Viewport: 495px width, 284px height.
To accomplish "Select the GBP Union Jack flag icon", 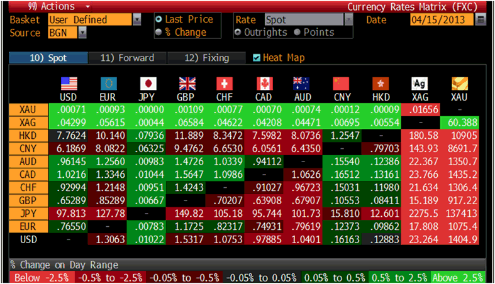I will (187, 84).
